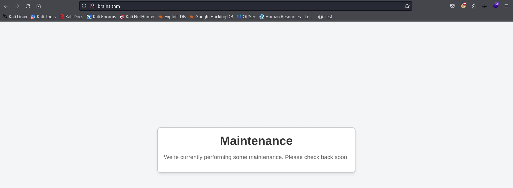View site security lock information

click(x=92, y=6)
